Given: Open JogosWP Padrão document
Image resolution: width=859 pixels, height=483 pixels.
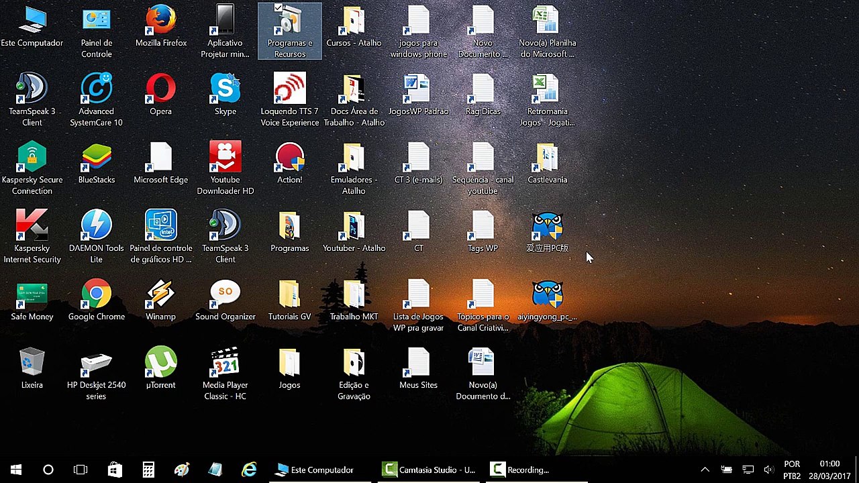Looking at the screenshot, I should [x=418, y=95].
